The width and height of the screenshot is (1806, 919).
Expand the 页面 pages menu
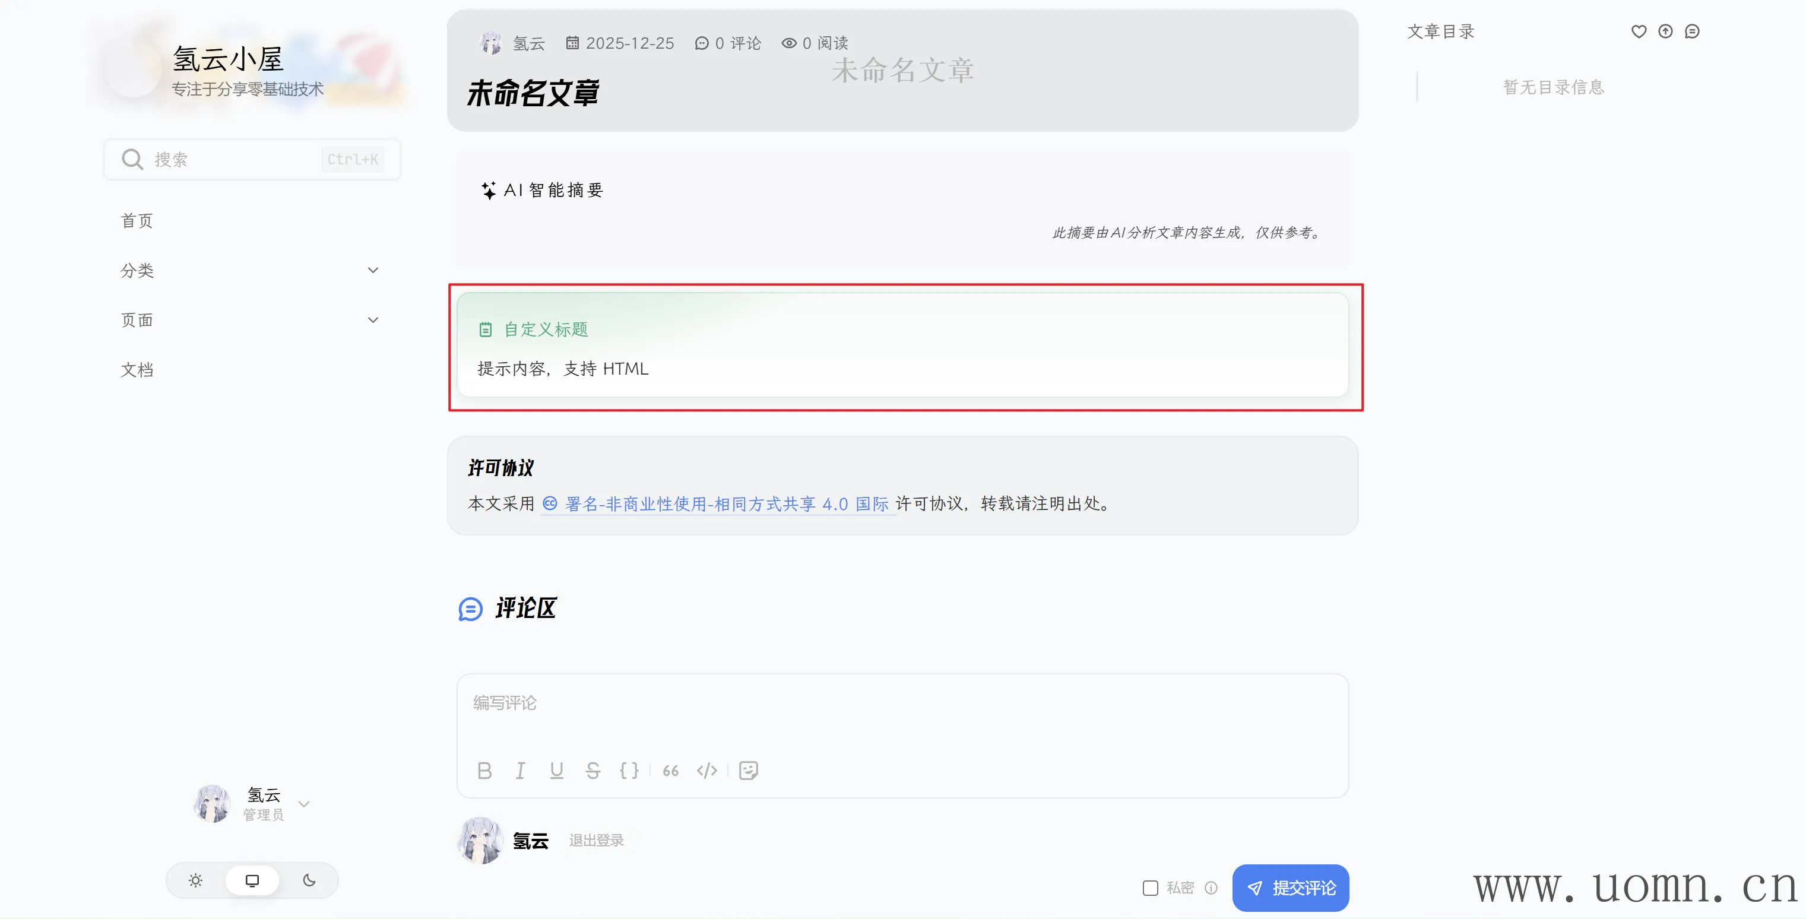click(x=373, y=321)
